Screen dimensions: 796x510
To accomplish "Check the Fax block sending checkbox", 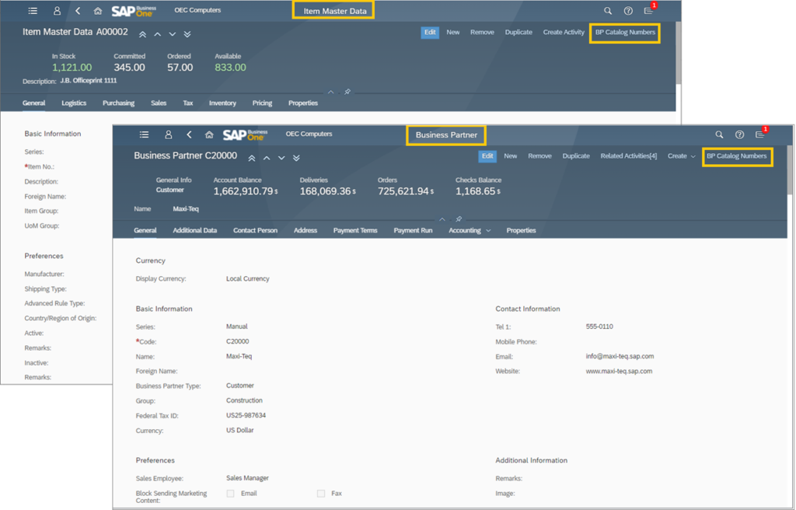I will coord(321,494).
